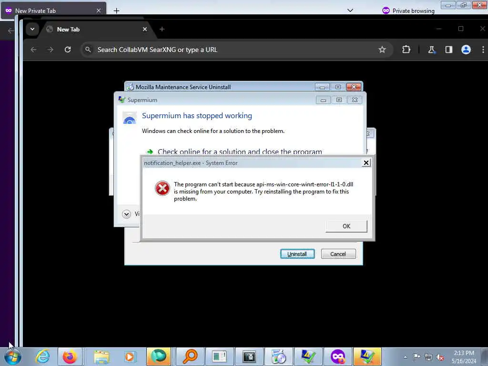
Task: Bookmark this tab with the star icon
Action: click(382, 50)
